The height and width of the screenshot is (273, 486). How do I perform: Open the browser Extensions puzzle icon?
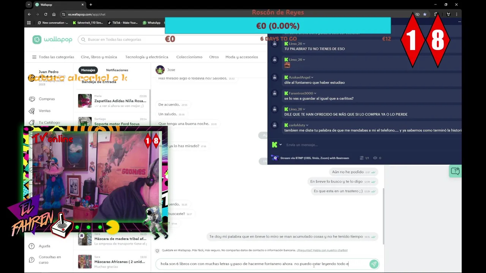pos(436,14)
